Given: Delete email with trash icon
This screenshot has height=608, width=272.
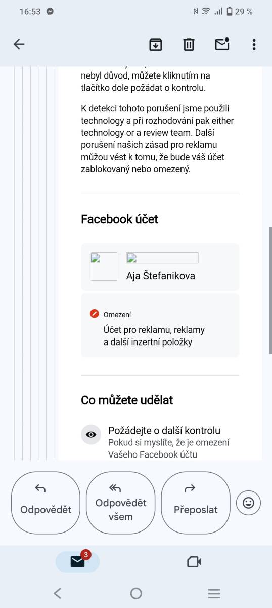Looking at the screenshot, I should tap(189, 44).
